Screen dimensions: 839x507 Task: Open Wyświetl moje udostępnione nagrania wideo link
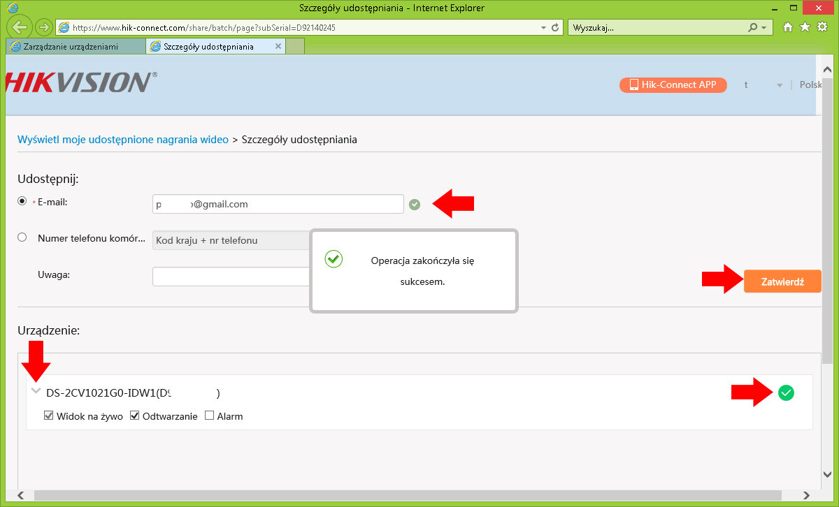[x=123, y=140]
